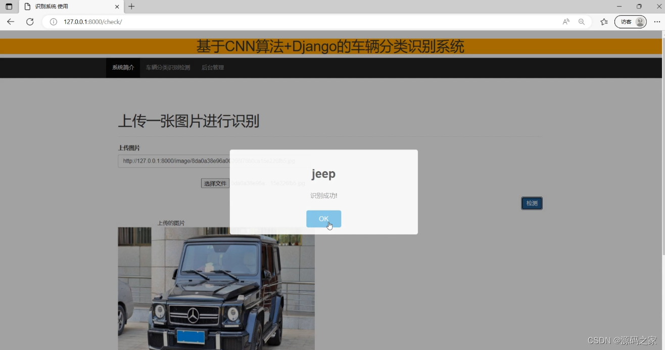
Task: View site information icon in address bar
Action: click(54, 22)
